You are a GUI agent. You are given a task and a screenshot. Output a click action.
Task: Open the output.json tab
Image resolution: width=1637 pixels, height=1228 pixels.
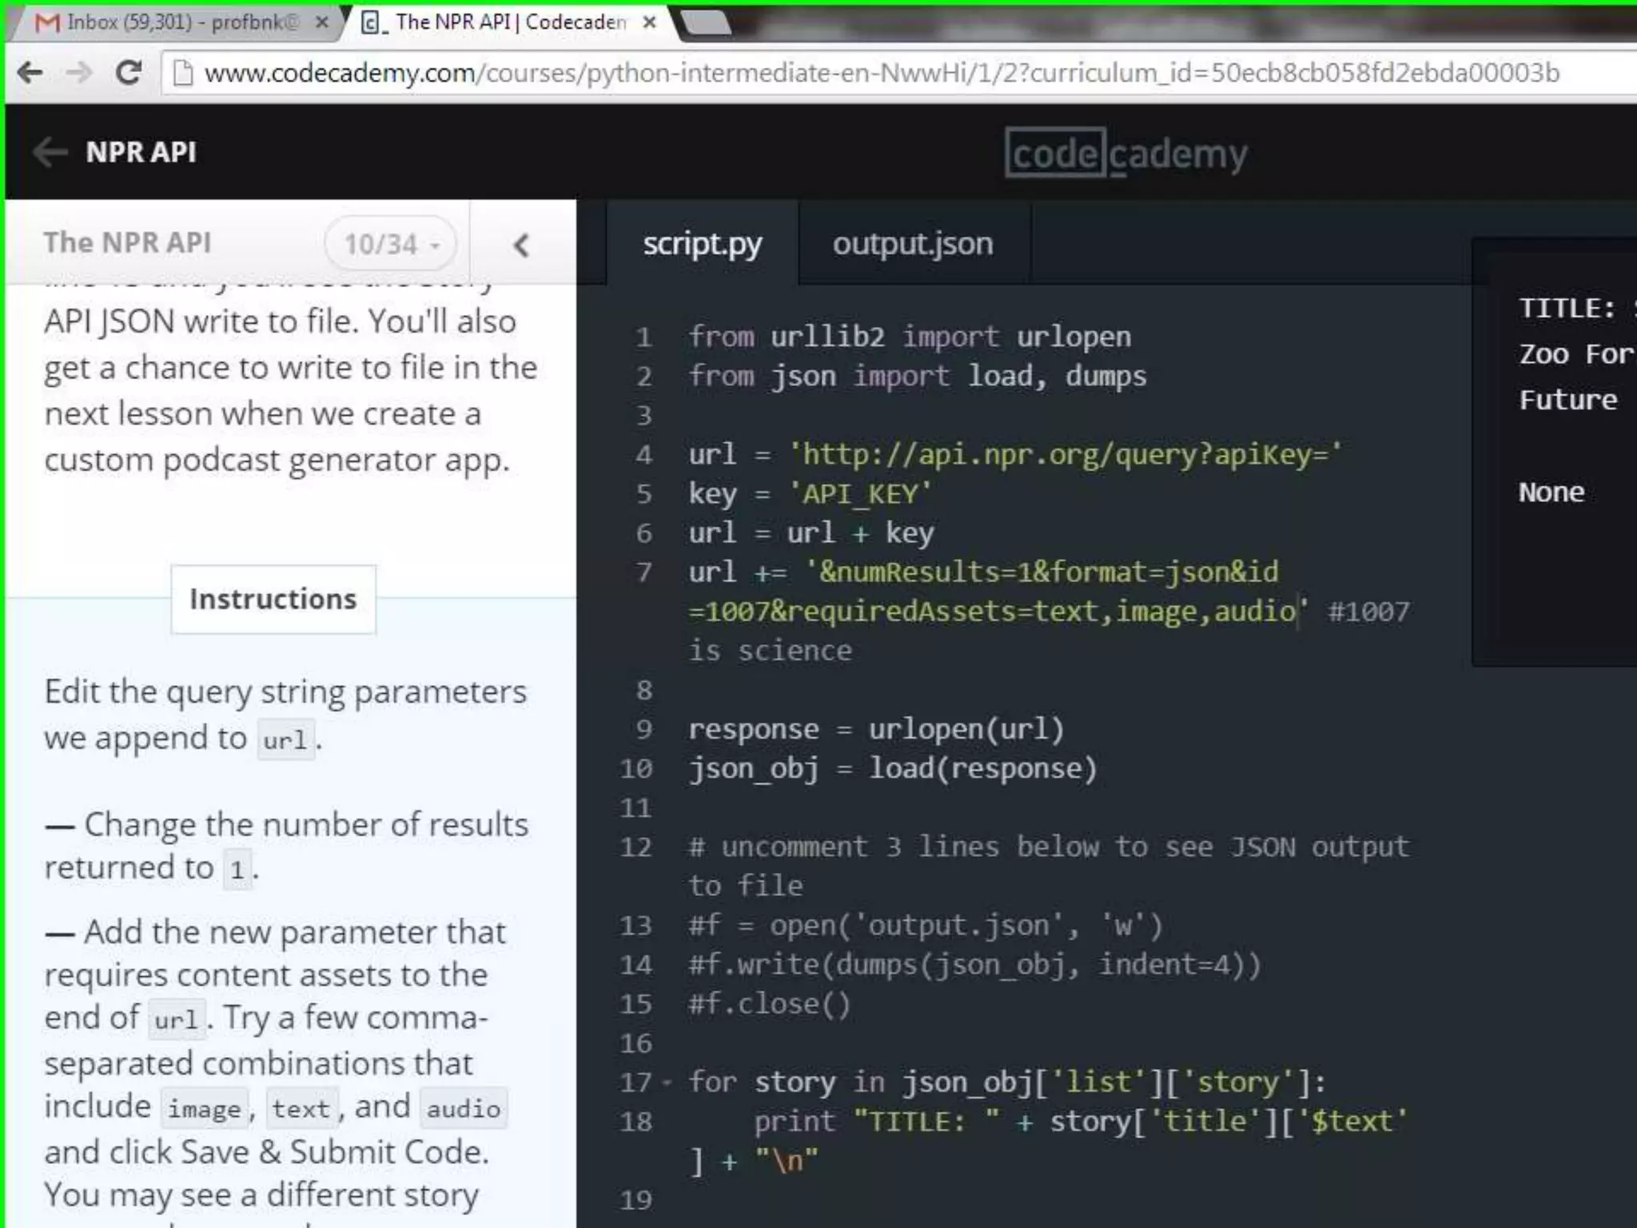click(x=913, y=243)
